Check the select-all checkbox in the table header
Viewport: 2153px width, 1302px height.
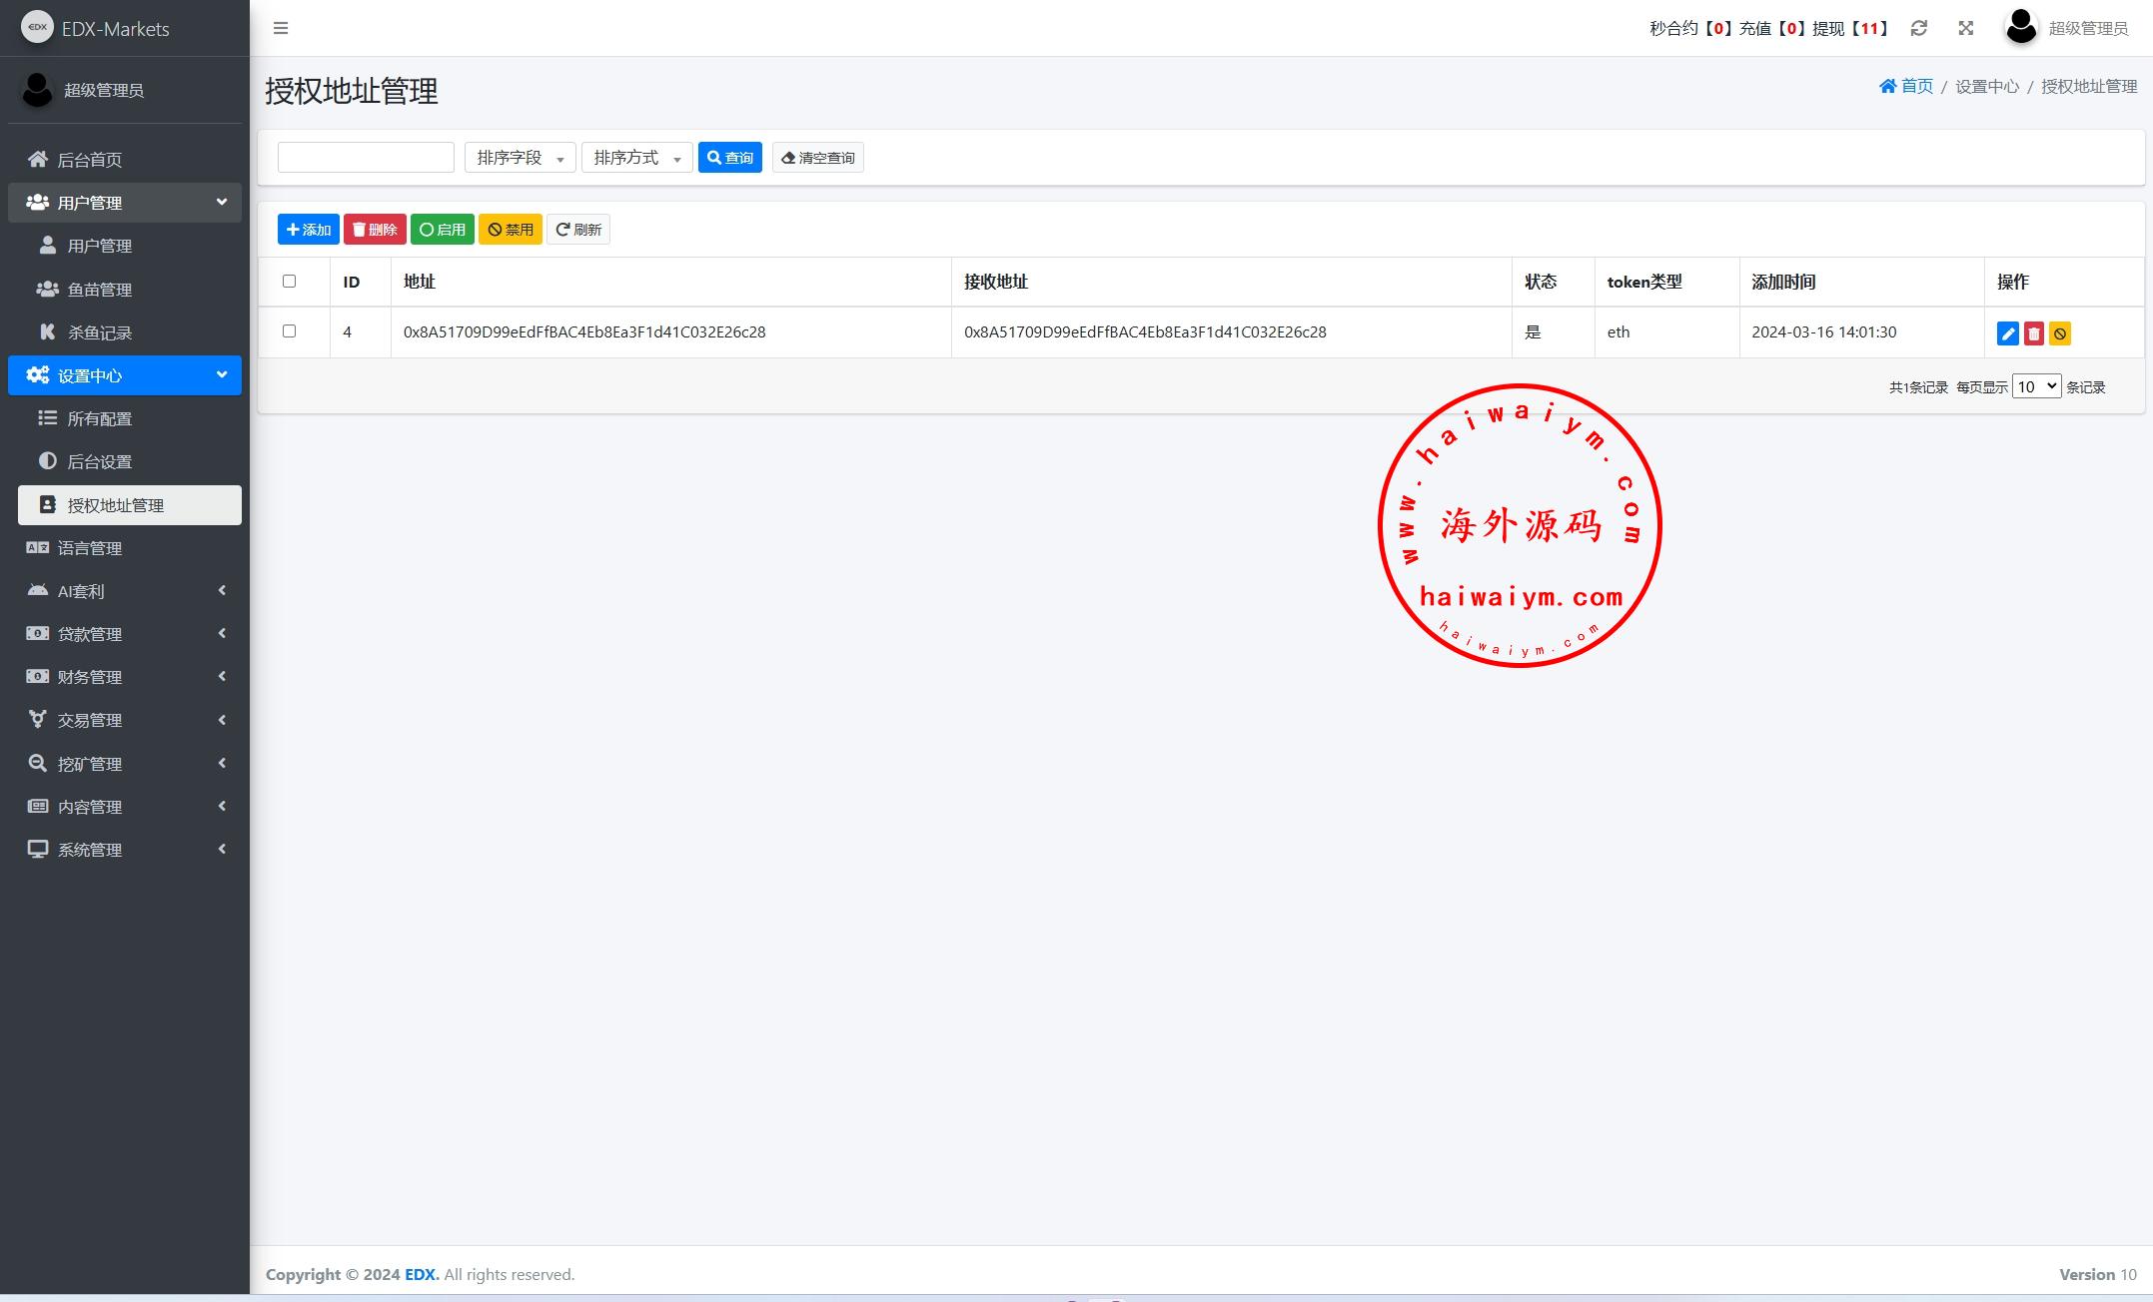click(x=290, y=282)
